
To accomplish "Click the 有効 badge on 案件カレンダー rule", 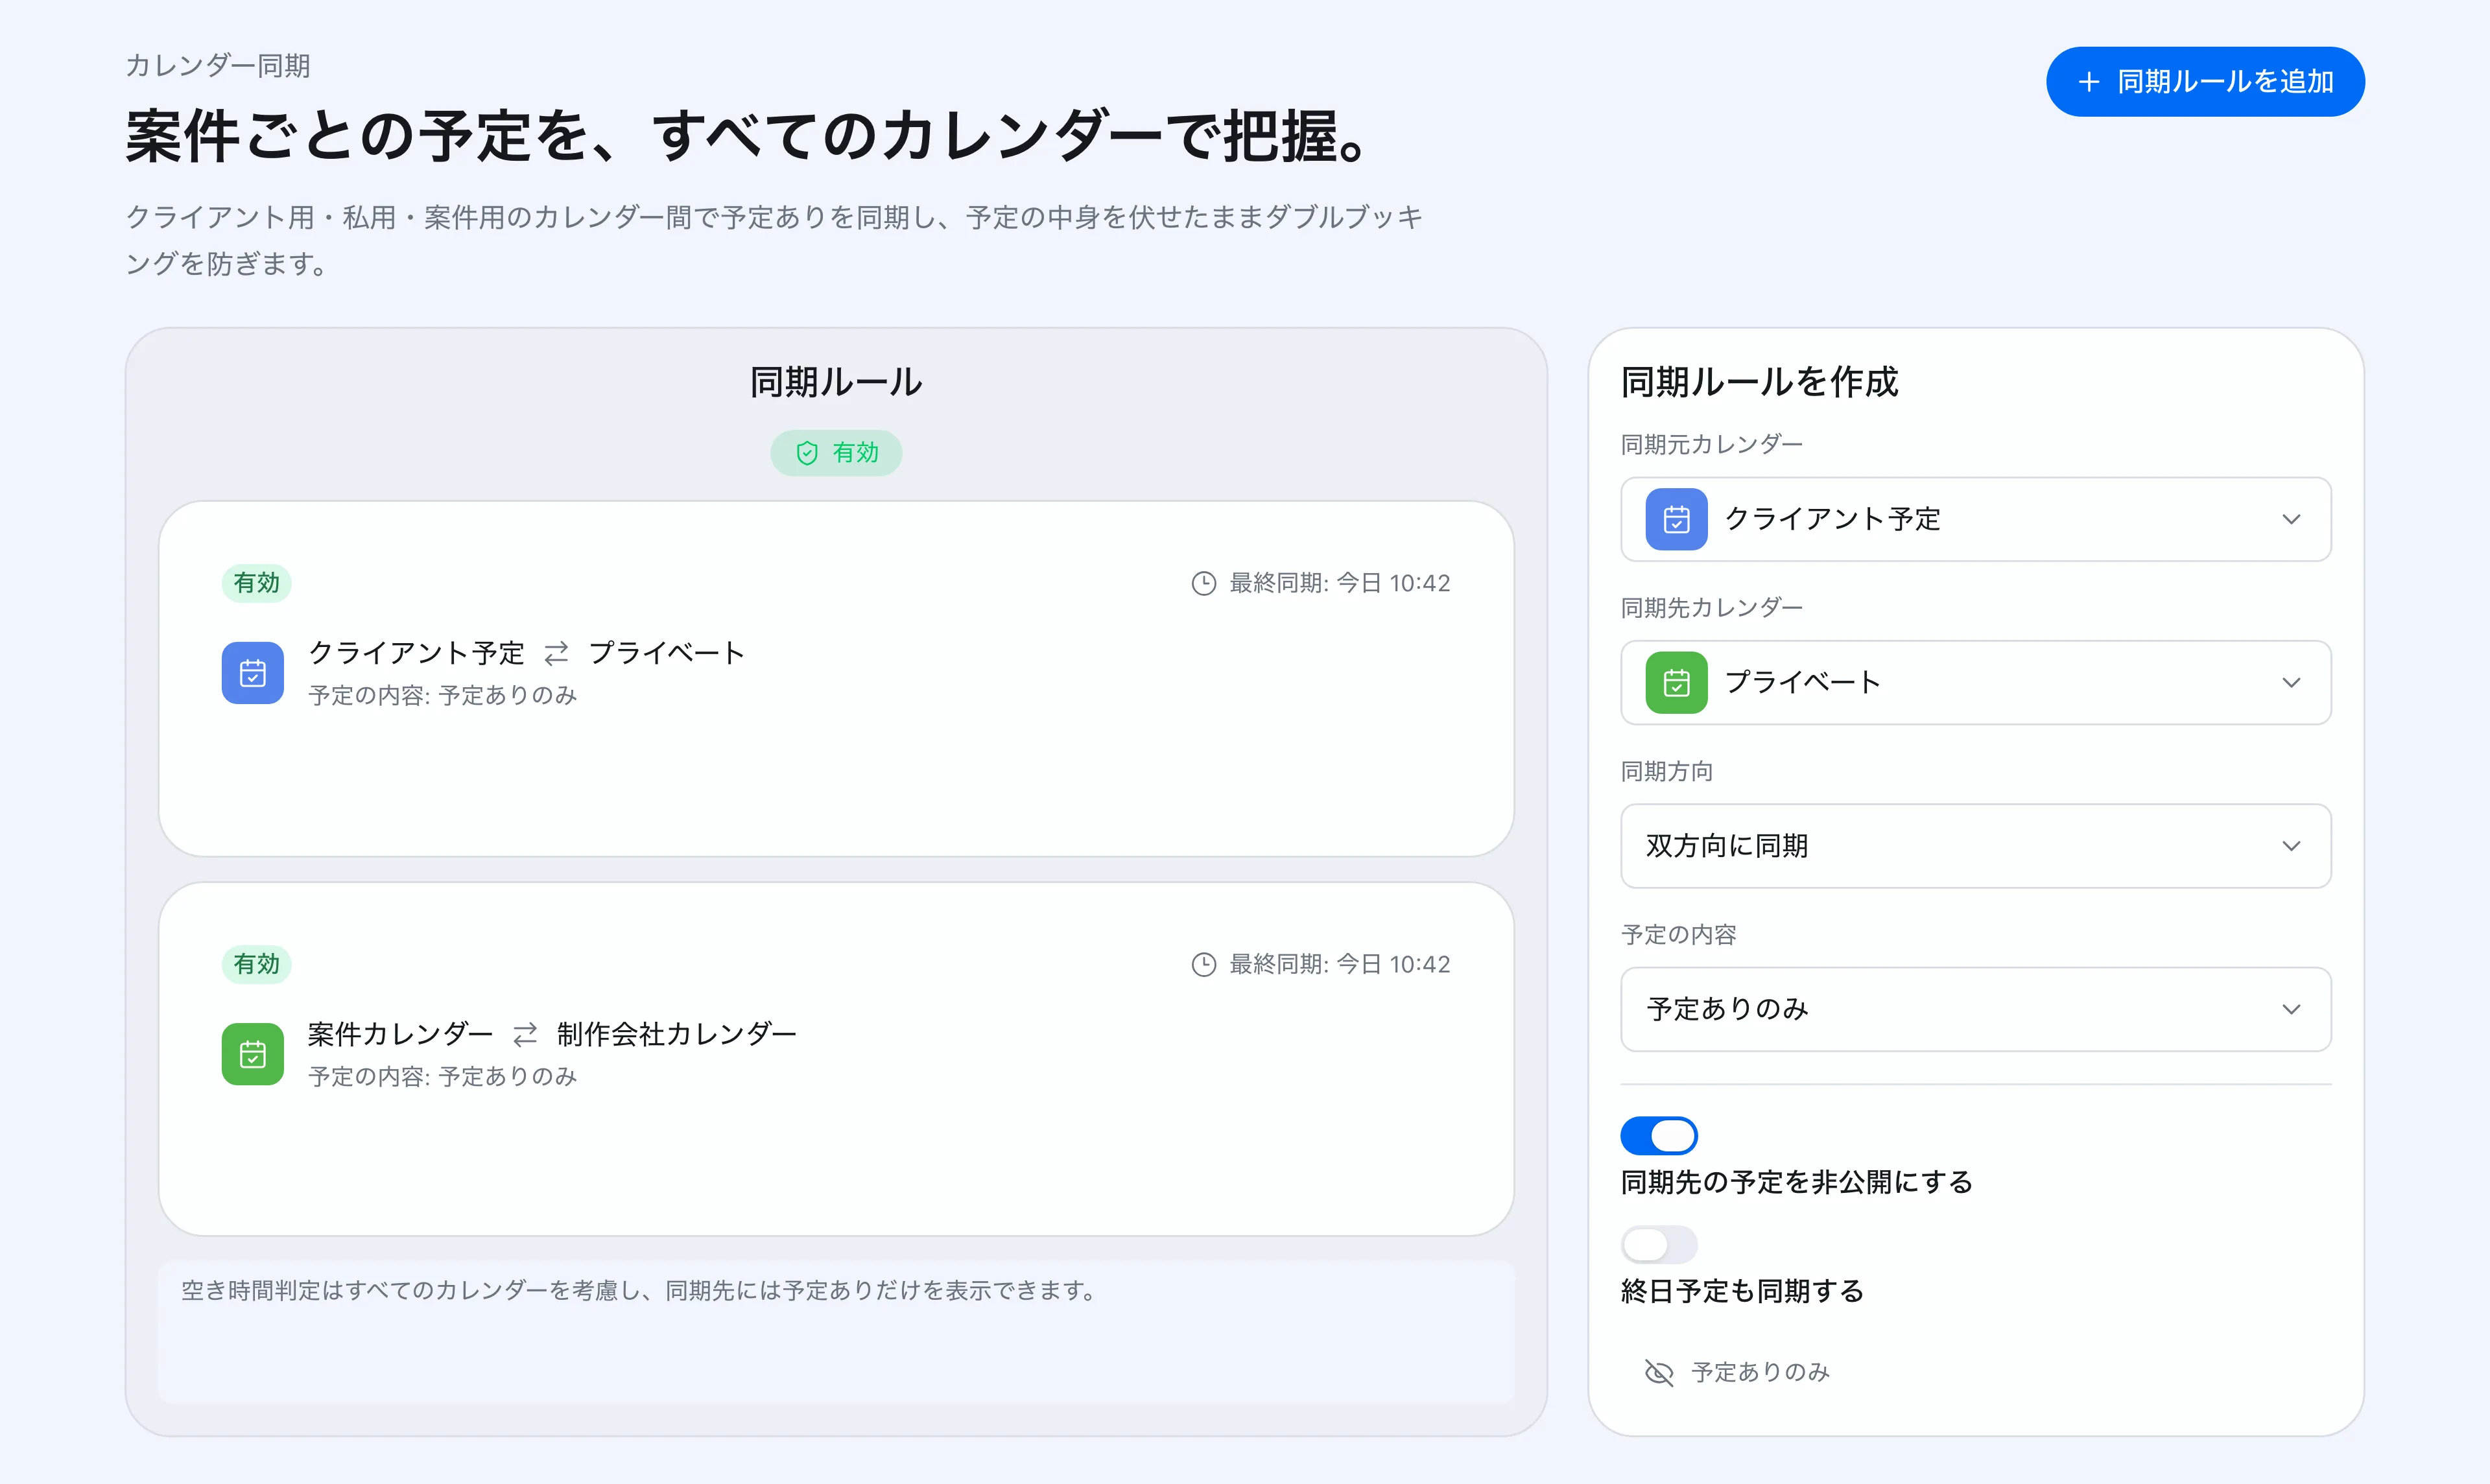I will (x=256, y=964).
